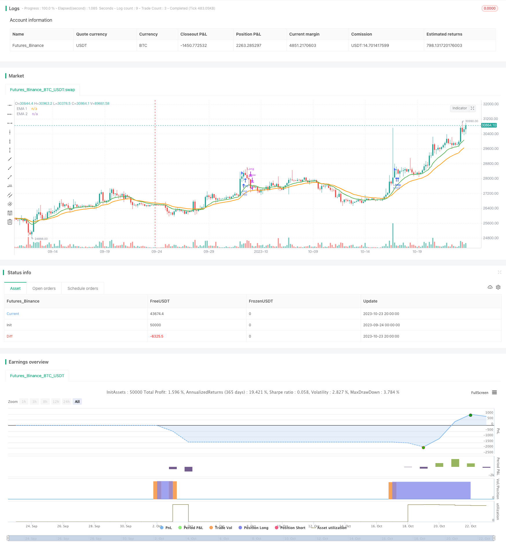Set zoom range to 8h
The image size is (506, 549).
click(x=45, y=401)
